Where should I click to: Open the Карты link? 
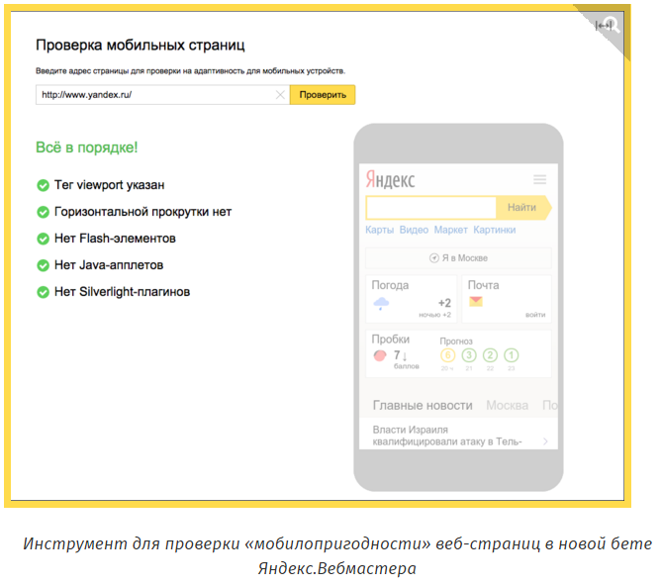click(x=379, y=230)
